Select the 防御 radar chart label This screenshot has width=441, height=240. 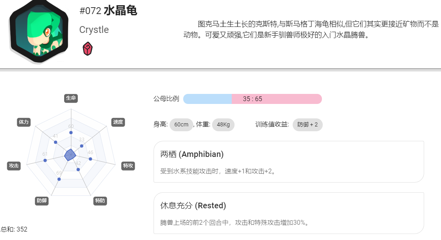(x=42, y=201)
